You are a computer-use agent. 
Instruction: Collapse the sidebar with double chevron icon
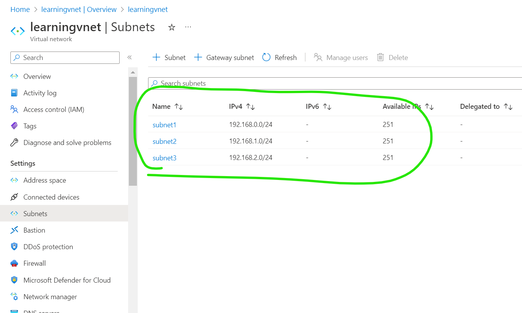coord(130,58)
